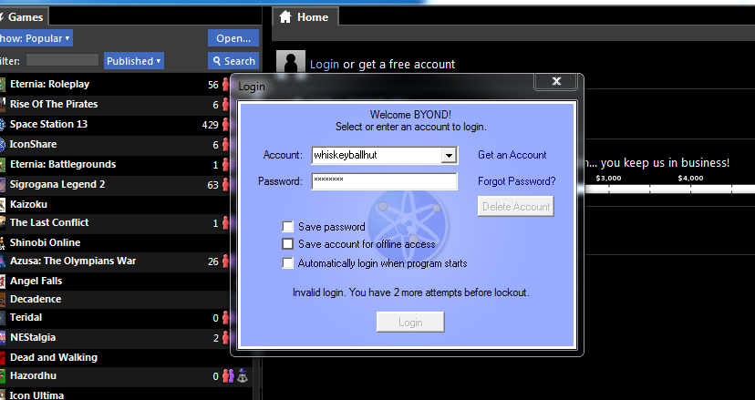Click the Invalid login lockout warning message

point(410,292)
